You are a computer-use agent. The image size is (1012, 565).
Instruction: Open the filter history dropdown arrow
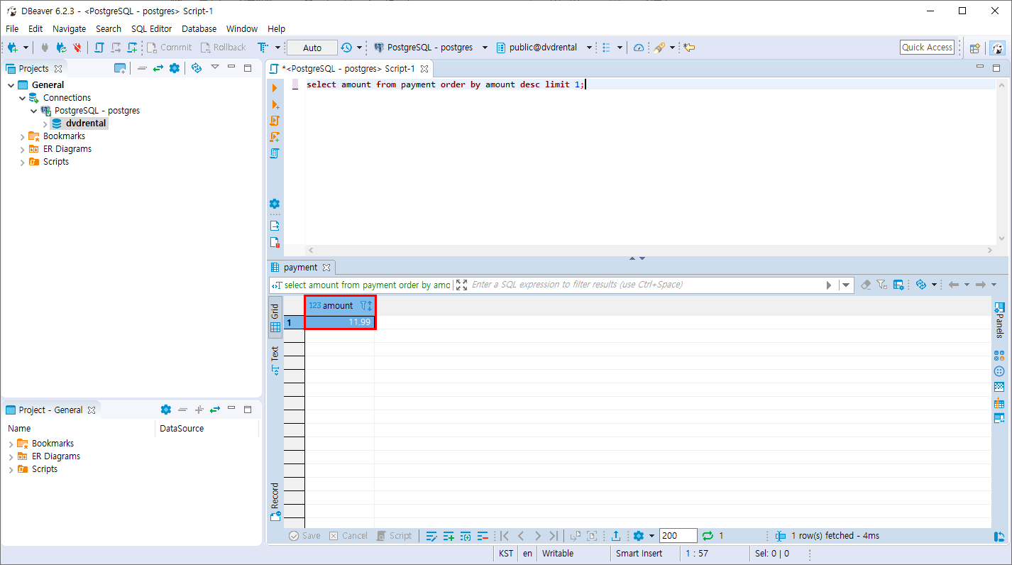click(845, 285)
